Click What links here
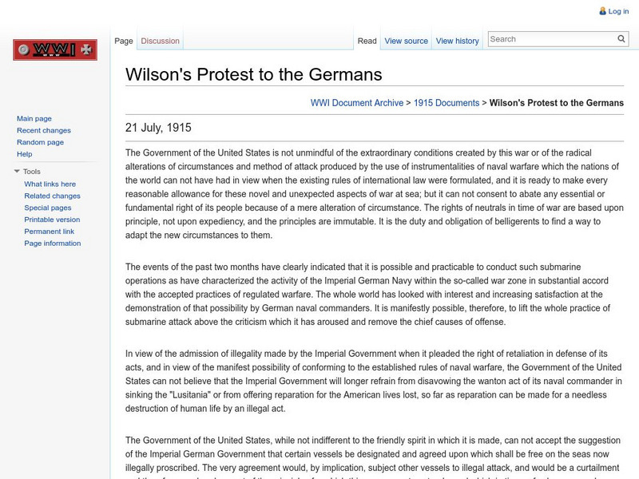This screenshot has width=639, height=479. pyautogui.click(x=48, y=184)
